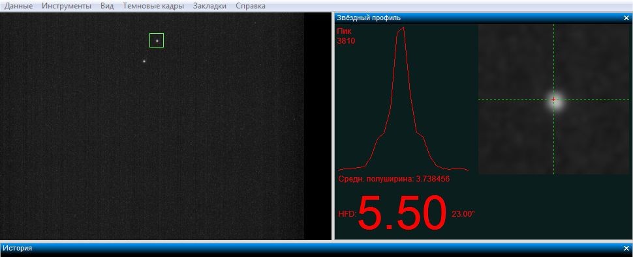Click the Пик 3810 readout
The height and width of the screenshot is (257, 633).
pyautogui.click(x=346, y=36)
